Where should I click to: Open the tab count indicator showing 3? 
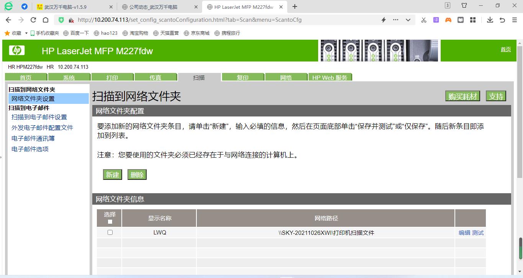coord(448,5)
